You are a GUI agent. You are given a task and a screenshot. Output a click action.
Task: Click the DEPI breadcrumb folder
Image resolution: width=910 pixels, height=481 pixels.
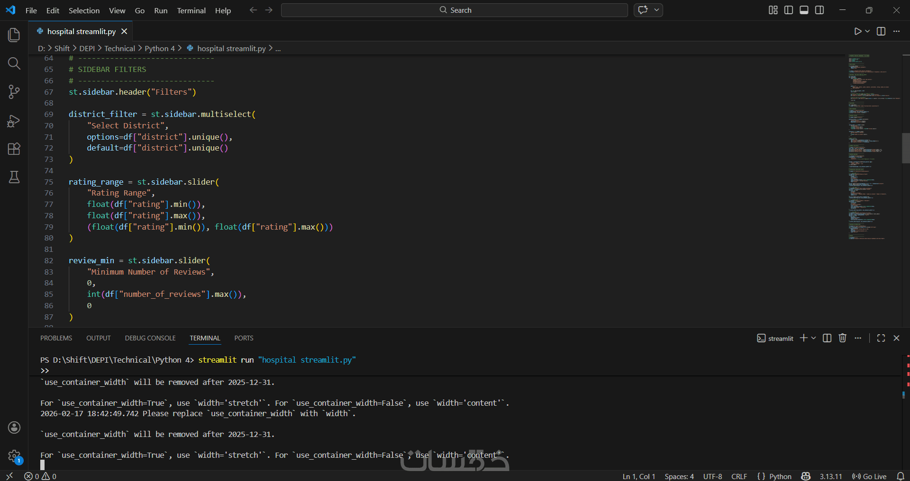87,49
